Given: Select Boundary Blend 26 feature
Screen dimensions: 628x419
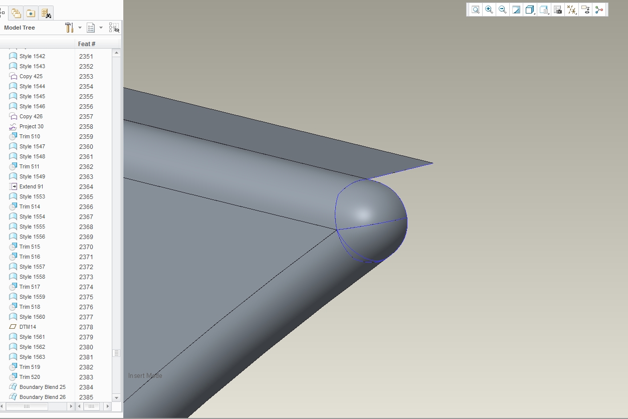Looking at the screenshot, I should [43, 397].
